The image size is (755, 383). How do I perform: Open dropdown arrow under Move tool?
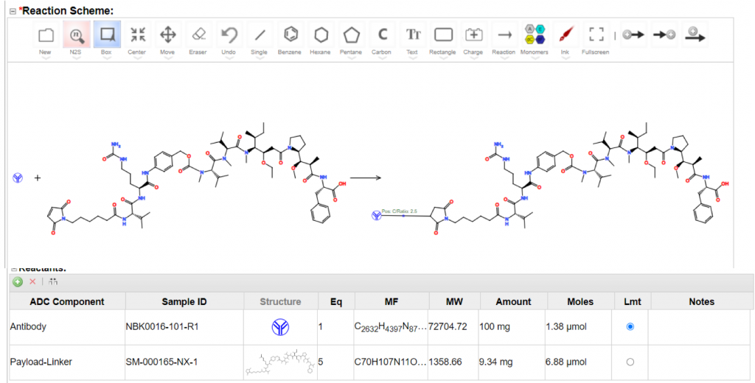click(167, 58)
